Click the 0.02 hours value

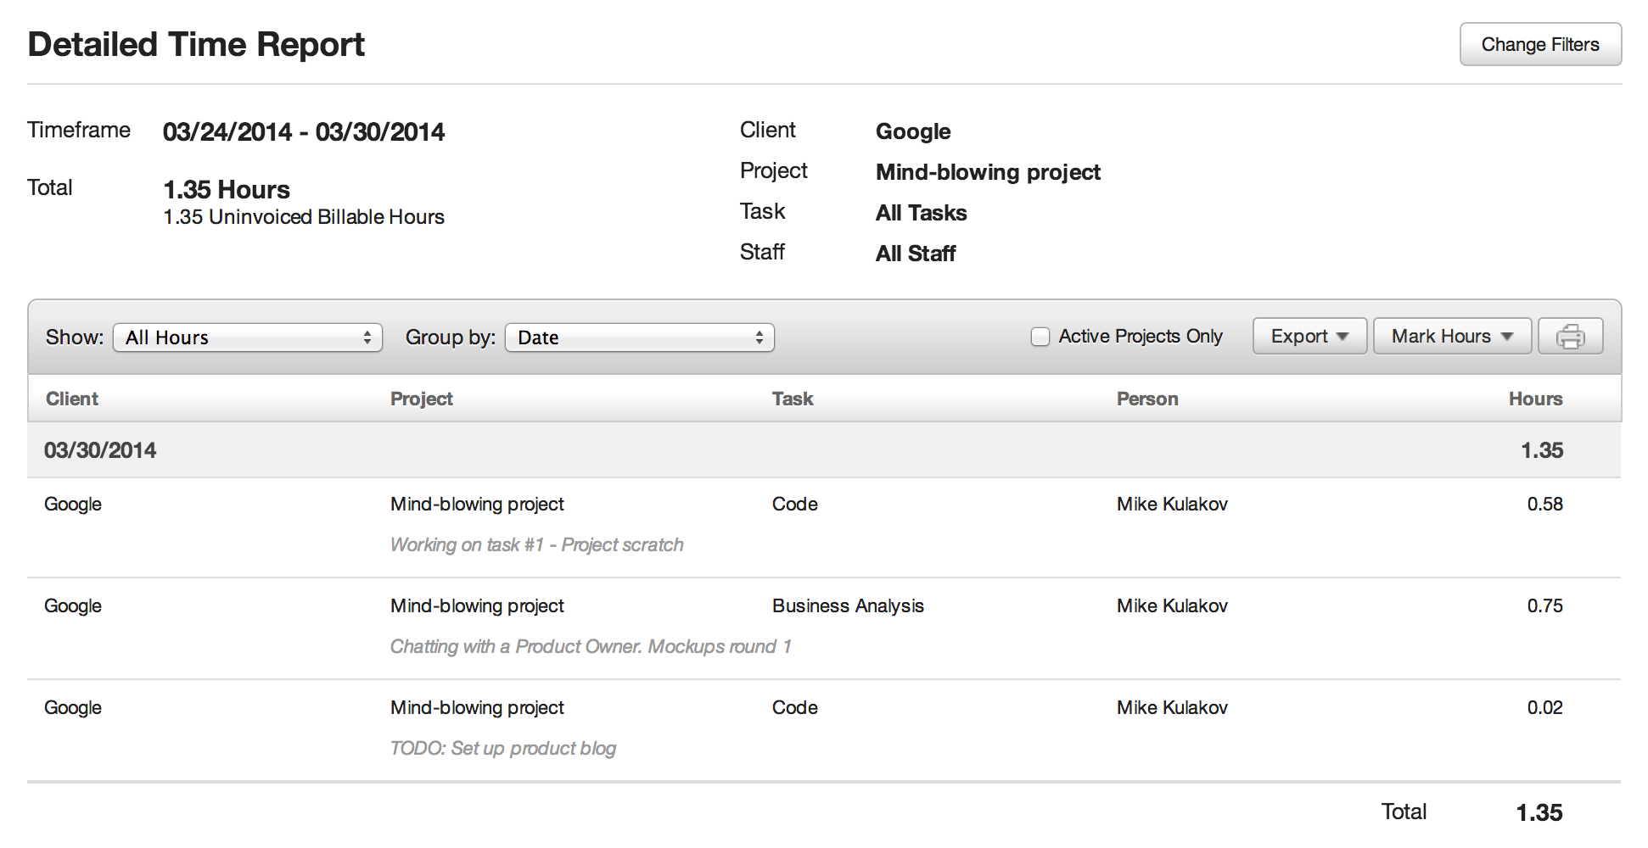(x=1544, y=707)
